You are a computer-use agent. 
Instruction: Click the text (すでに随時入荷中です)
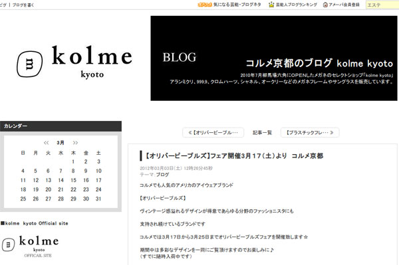click(x=166, y=256)
